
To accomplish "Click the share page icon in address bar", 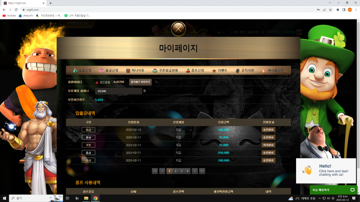I will pos(324,10).
